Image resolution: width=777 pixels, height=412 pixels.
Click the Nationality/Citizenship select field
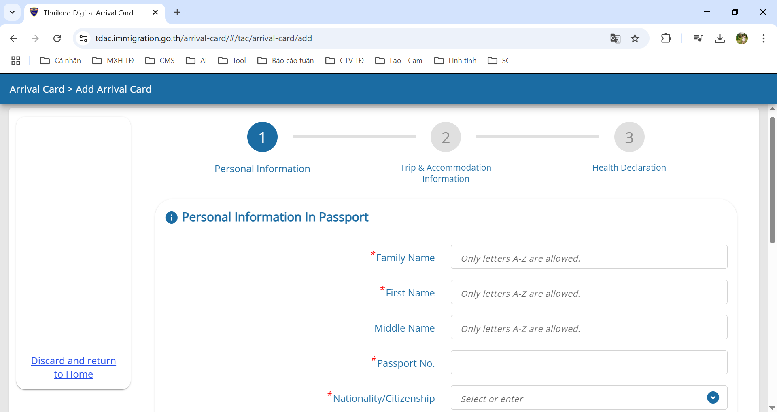click(589, 397)
